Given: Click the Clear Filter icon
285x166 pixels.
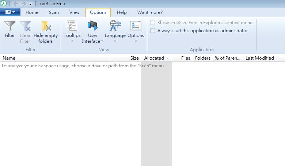Looking at the screenshot, I should [25, 26].
